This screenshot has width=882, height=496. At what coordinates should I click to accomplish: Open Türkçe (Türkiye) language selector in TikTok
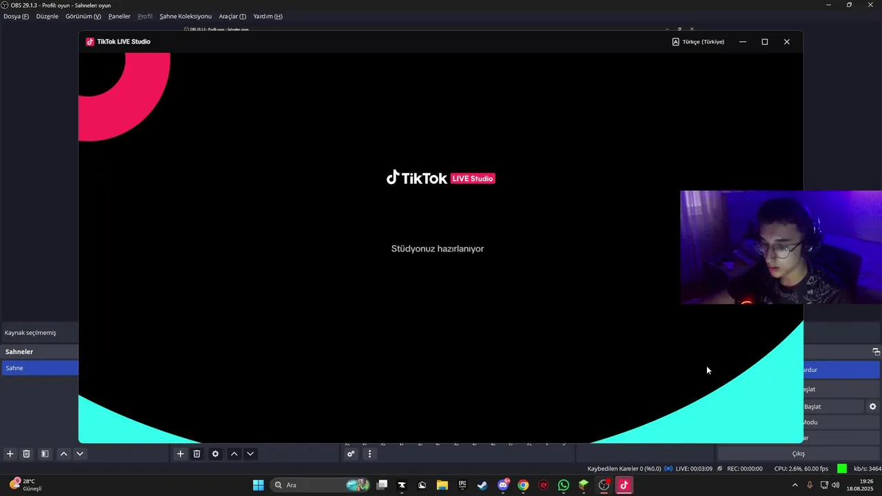[x=698, y=42]
